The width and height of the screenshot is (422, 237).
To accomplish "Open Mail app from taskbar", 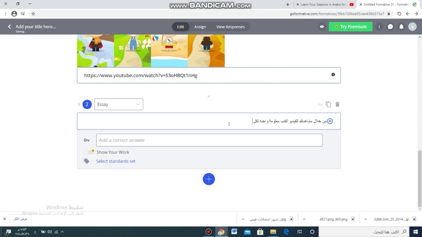I will click(x=247, y=232).
